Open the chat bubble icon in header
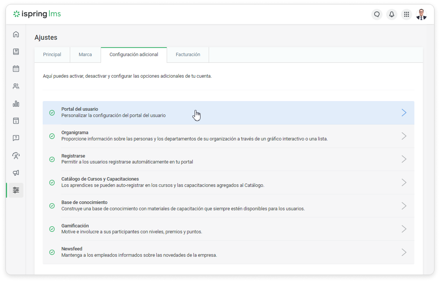This screenshot has height=282, width=440. coord(377,14)
